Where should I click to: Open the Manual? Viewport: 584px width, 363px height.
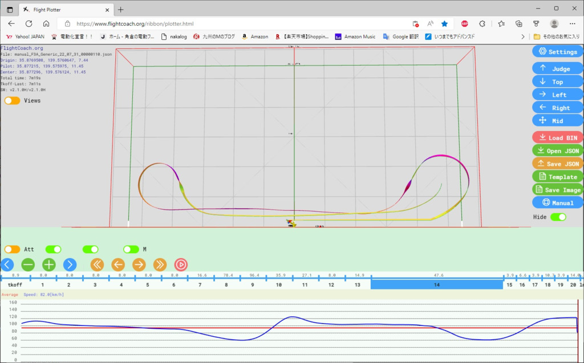click(x=558, y=202)
